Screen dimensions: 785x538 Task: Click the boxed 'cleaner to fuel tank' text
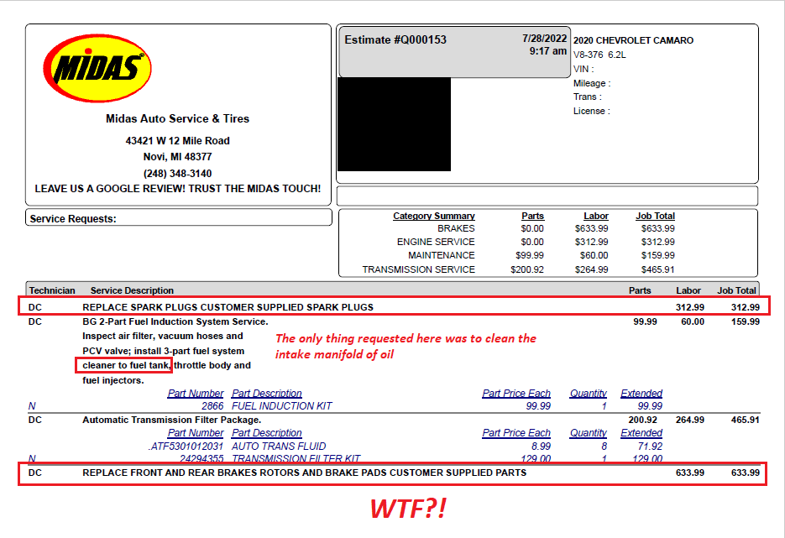(x=125, y=365)
